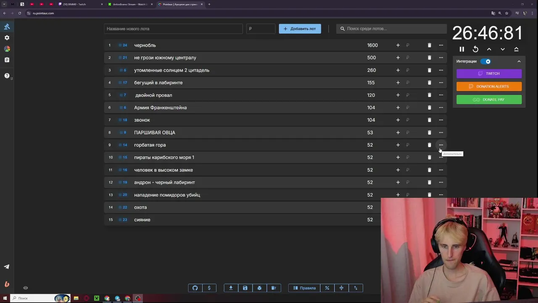This screenshot has height=303, width=538.
Task: Click the compress/split rows icon at the bottom
Action: [x=341, y=288]
